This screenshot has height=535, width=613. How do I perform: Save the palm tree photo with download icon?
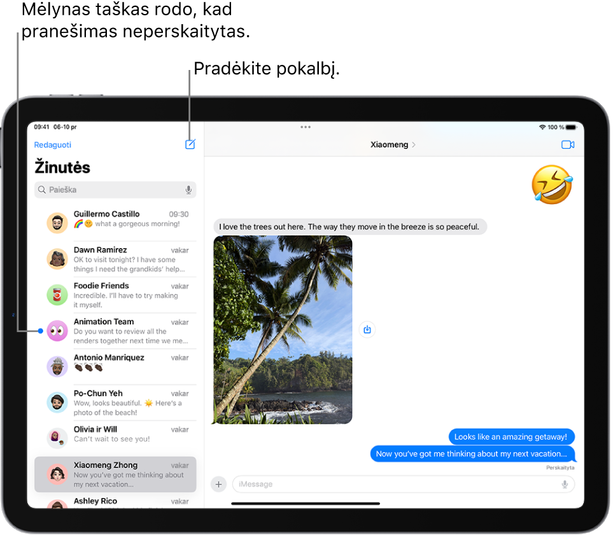pyautogui.click(x=367, y=330)
